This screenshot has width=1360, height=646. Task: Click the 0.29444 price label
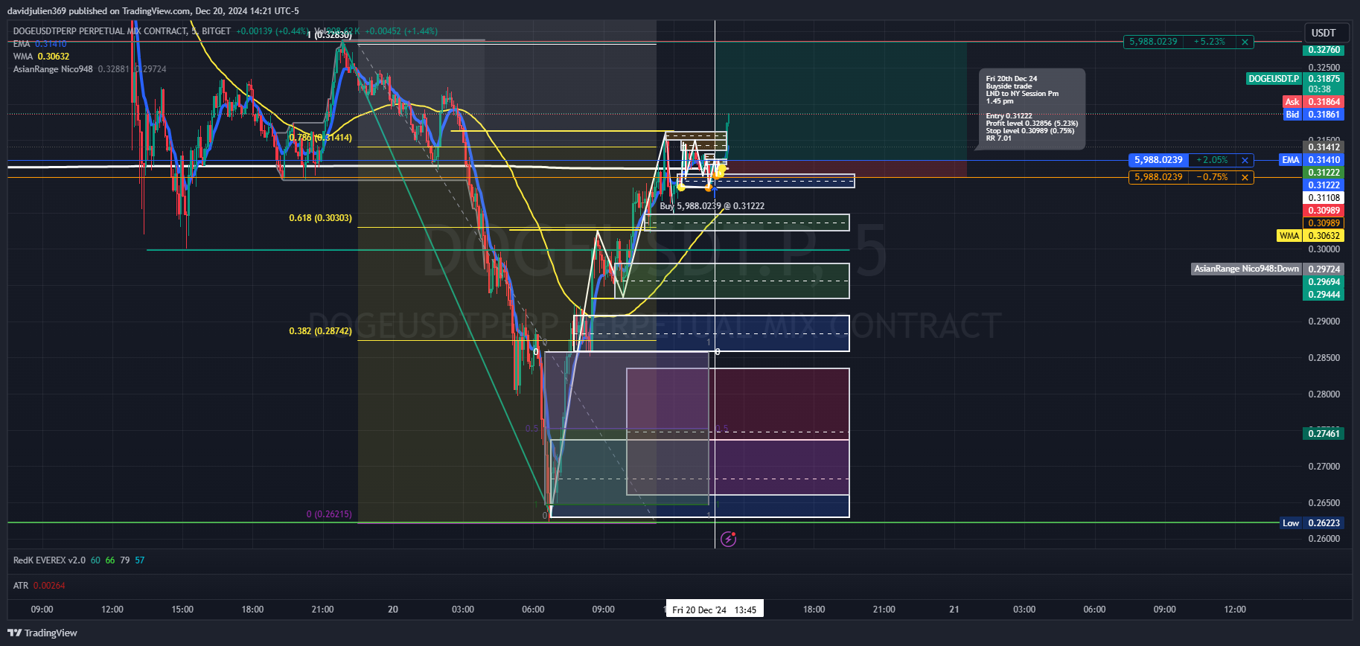pyautogui.click(x=1324, y=295)
